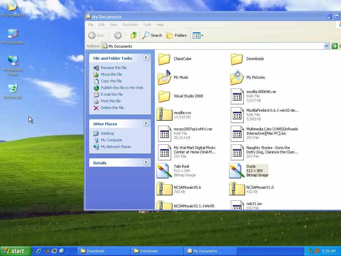The width and height of the screenshot is (341, 256).
Task: Open the Search pane
Action: click(x=152, y=35)
